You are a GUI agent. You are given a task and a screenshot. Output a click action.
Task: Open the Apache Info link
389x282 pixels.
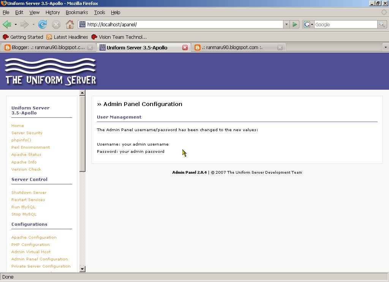[24, 162]
